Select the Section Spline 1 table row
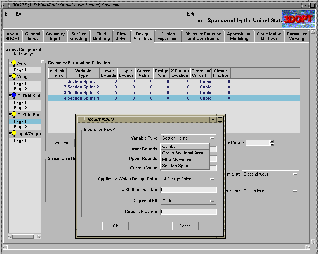This screenshot has width=318, height=254. click(x=174, y=81)
